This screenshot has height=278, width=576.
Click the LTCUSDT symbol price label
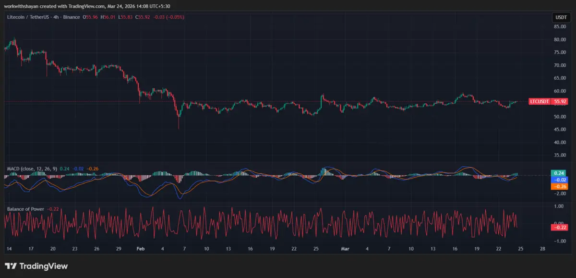coord(540,102)
